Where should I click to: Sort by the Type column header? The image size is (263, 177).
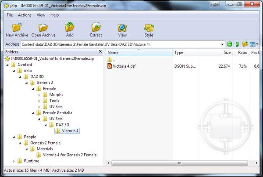[186, 52]
